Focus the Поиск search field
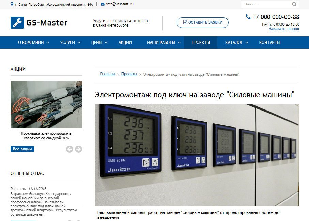Image resolution: width=309 pixels, height=221 pixels. (x=266, y=4)
